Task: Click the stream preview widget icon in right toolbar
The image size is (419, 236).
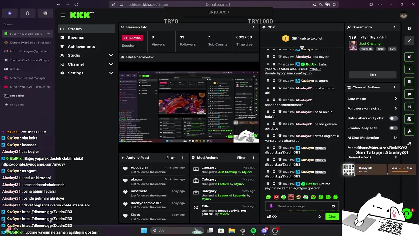Action: click(409, 57)
